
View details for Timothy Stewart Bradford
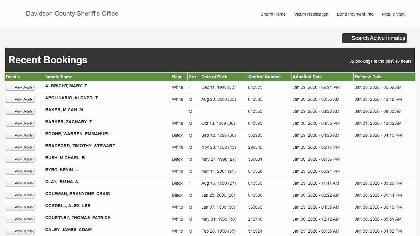(20, 147)
